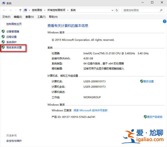This screenshot has height=147, width=167.
Task: Click the system icon in the title bar
Action: point(3,3)
